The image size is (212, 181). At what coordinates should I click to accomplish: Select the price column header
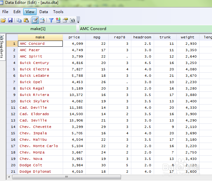click(x=74, y=37)
